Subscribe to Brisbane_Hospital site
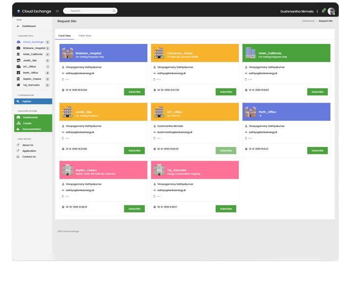The height and width of the screenshot is (290, 351). [x=134, y=92]
